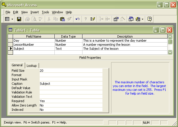Click the field grid scroll down arrow
The image size is (178, 127).
pos(170,52)
